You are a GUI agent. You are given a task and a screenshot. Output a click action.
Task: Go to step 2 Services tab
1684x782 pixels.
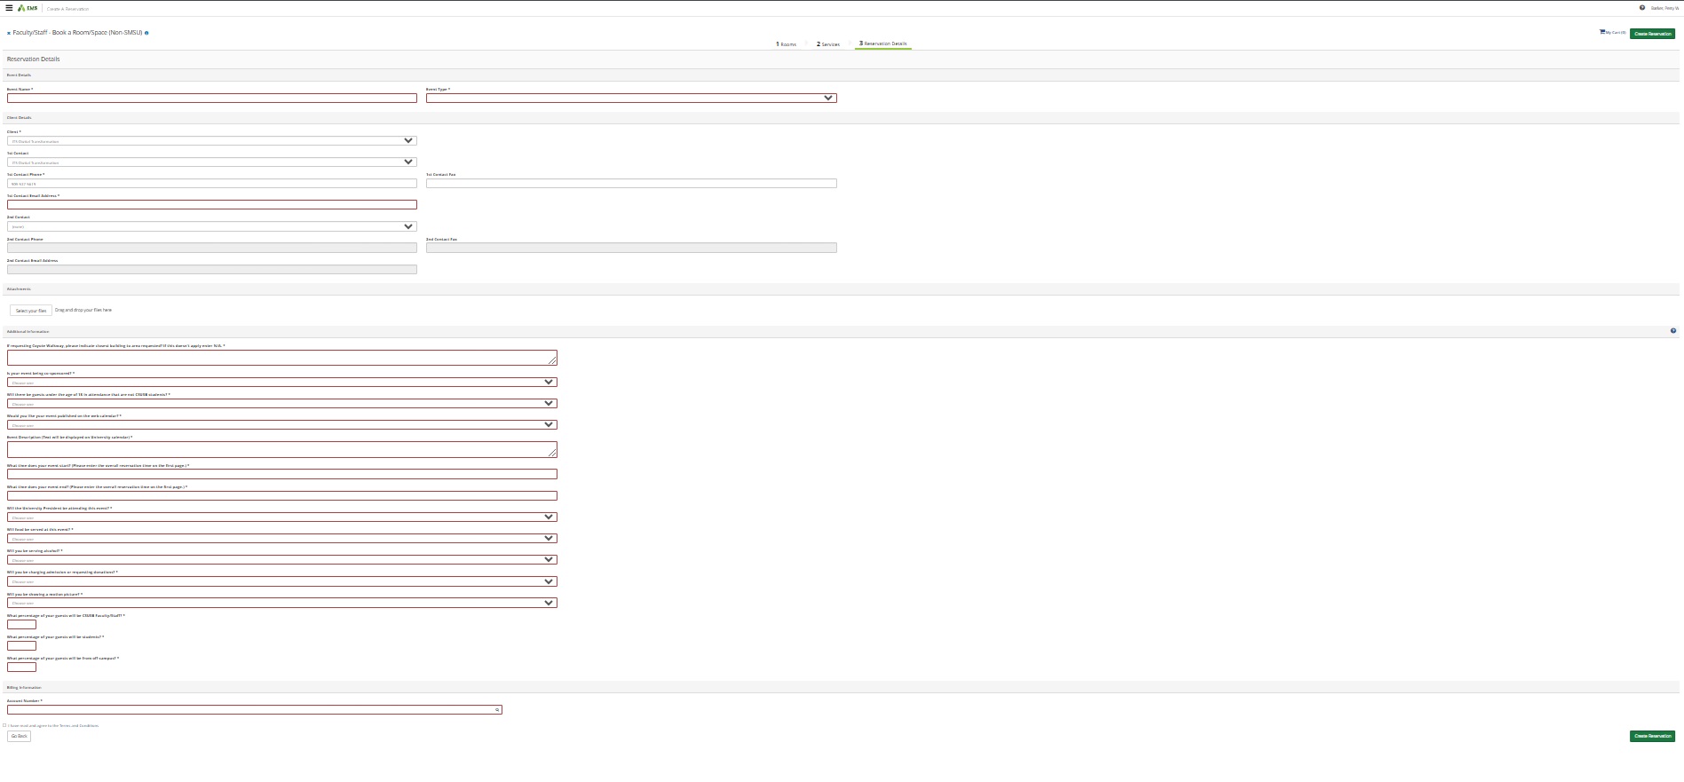tap(828, 43)
